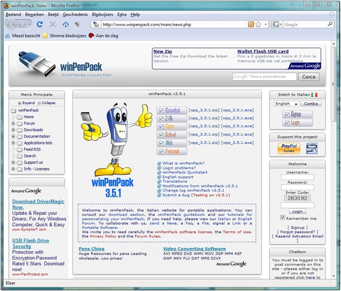Screen dimensions: 341x291
Task: Click Expand to open all menu nodes
Action: coord(26,103)
